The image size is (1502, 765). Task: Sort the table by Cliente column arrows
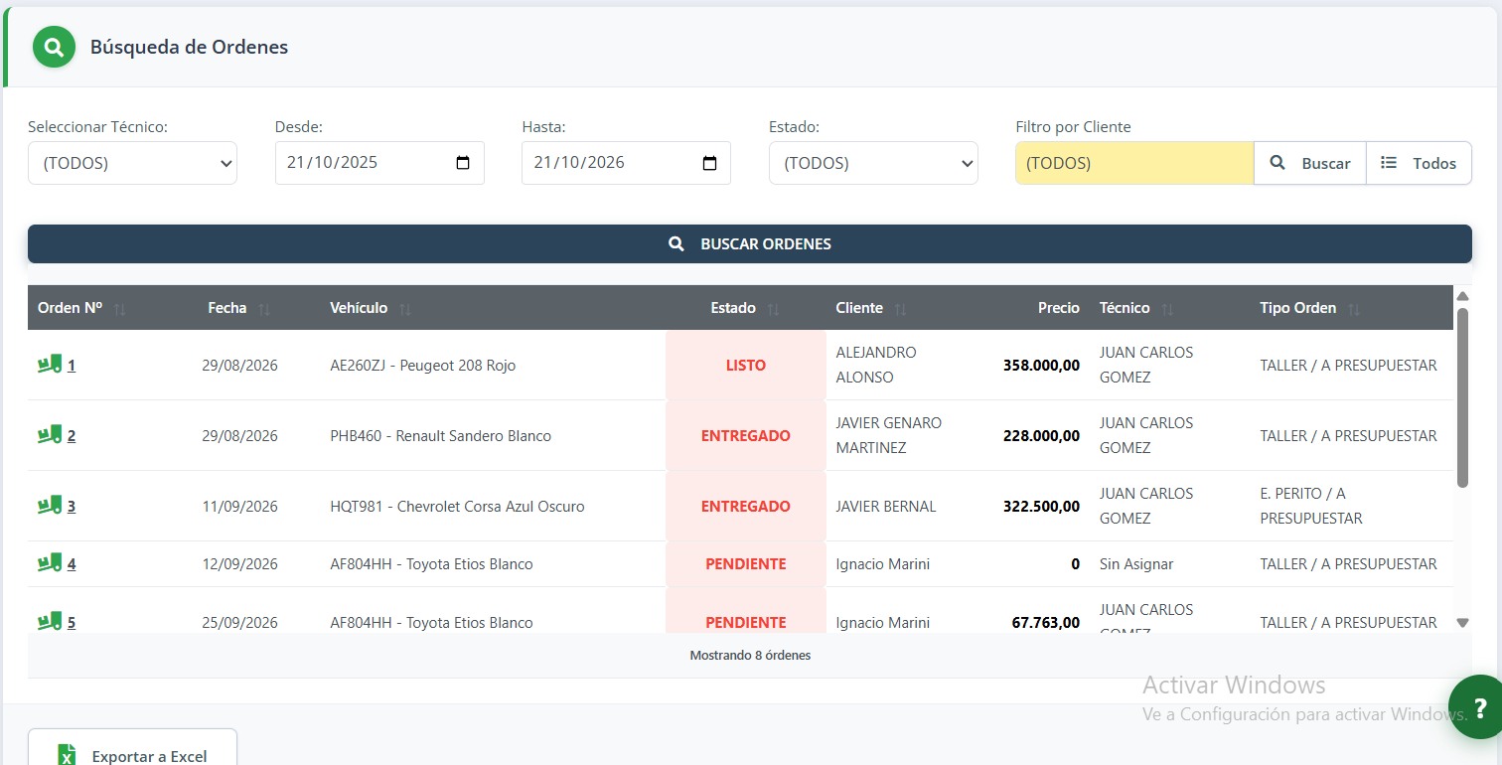coord(901,309)
